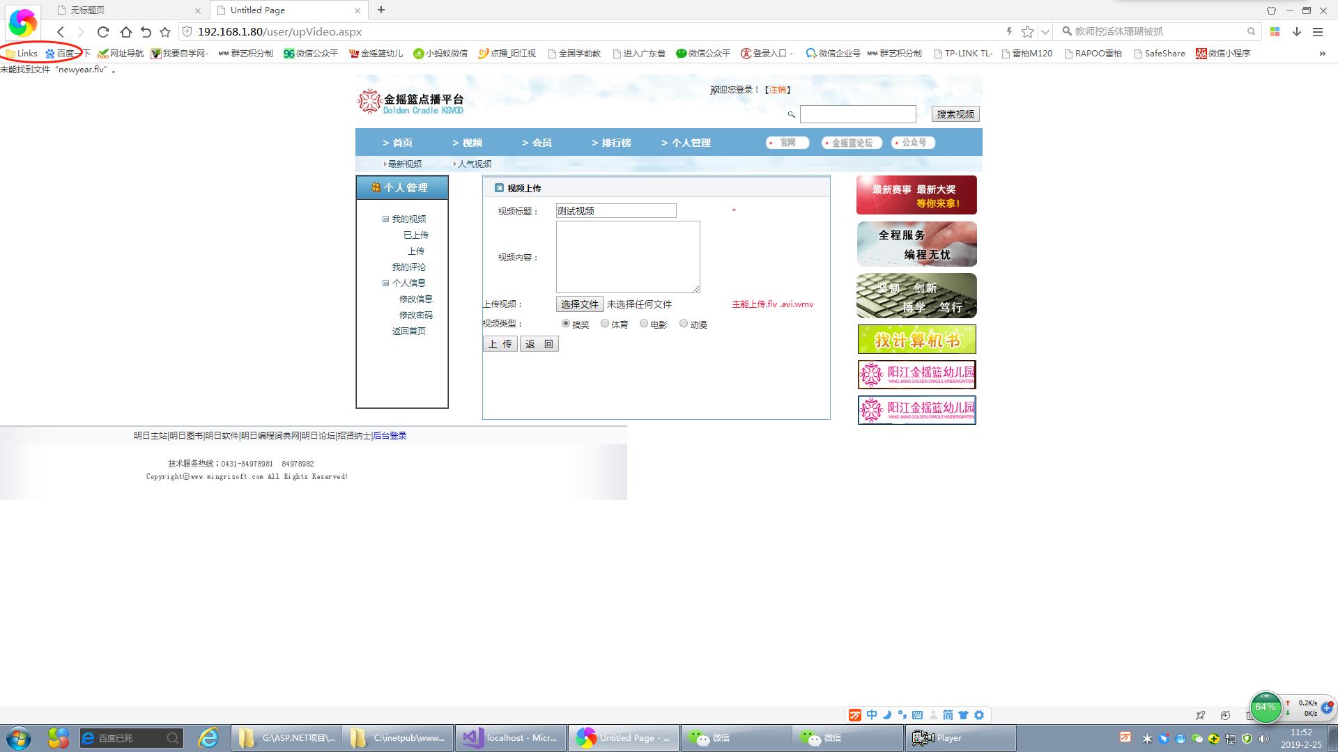The image size is (1338, 752).
Task: Click the 返回 button
Action: (539, 344)
